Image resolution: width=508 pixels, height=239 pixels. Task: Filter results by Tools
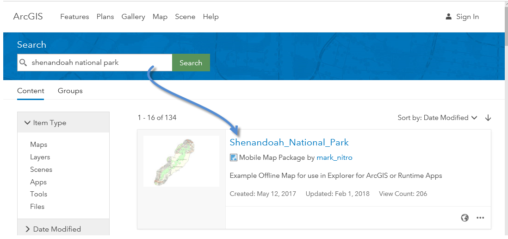(x=38, y=194)
